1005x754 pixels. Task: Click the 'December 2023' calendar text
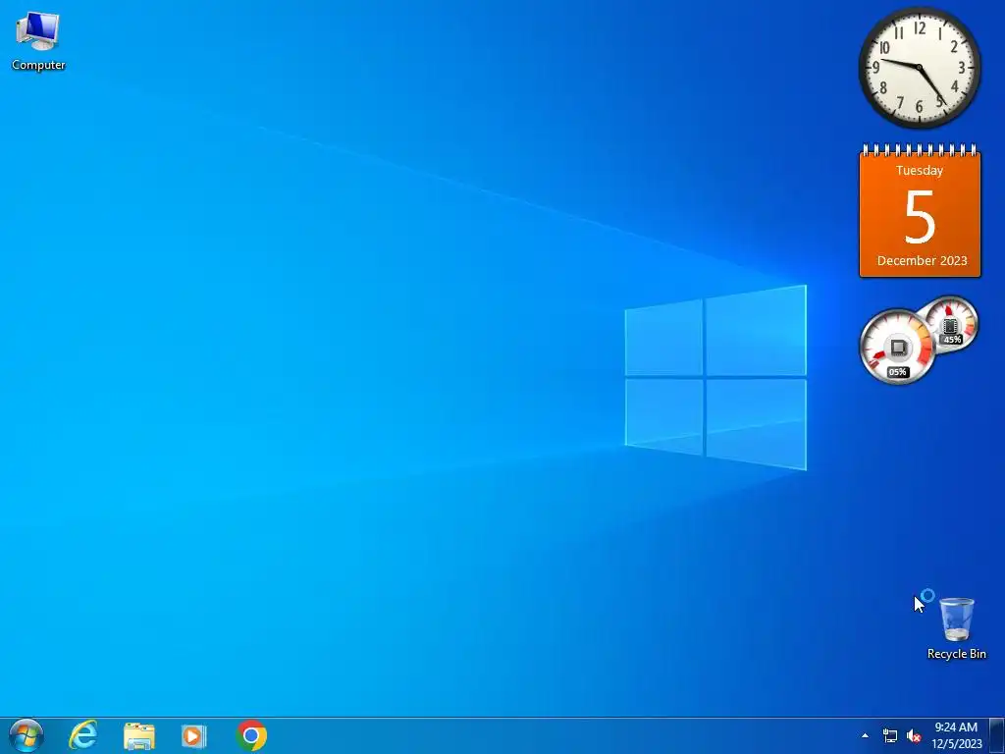point(922,260)
